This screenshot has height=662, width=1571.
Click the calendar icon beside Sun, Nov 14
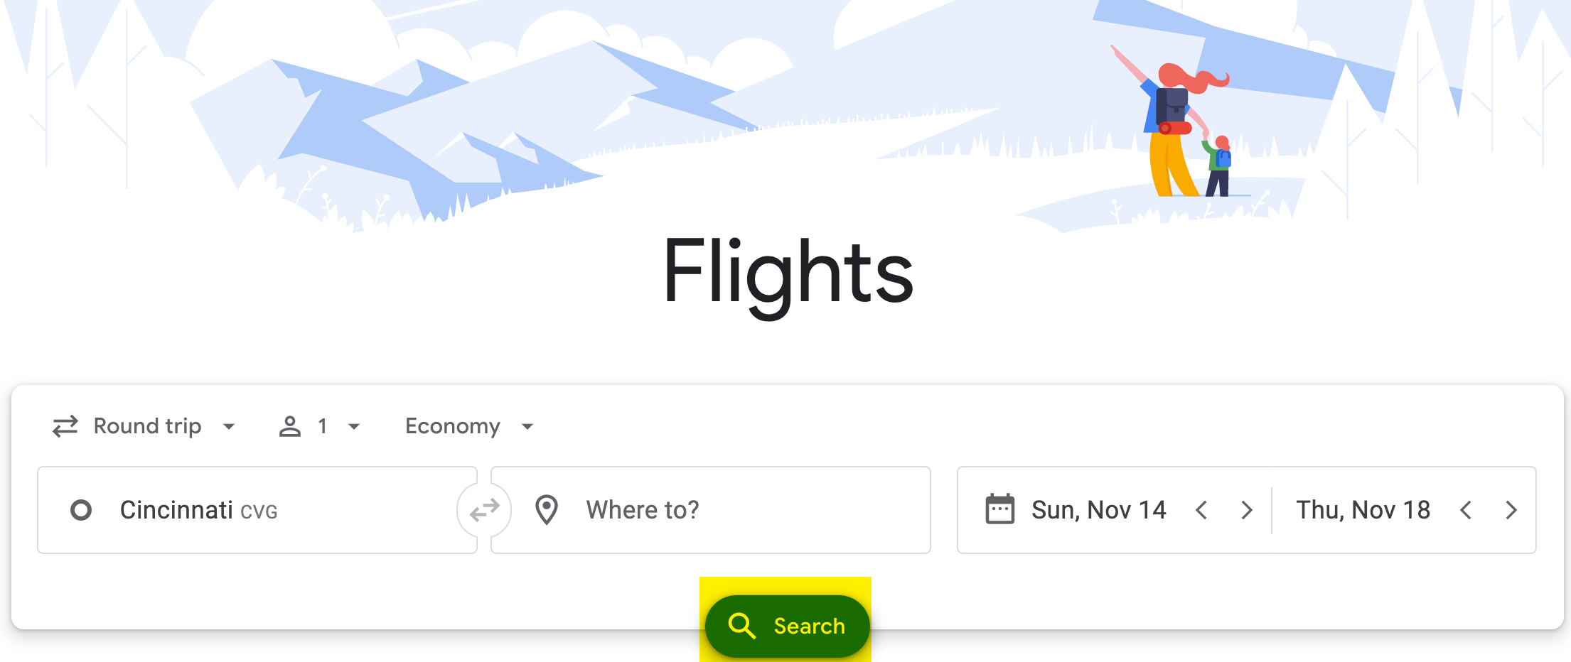click(999, 509)
